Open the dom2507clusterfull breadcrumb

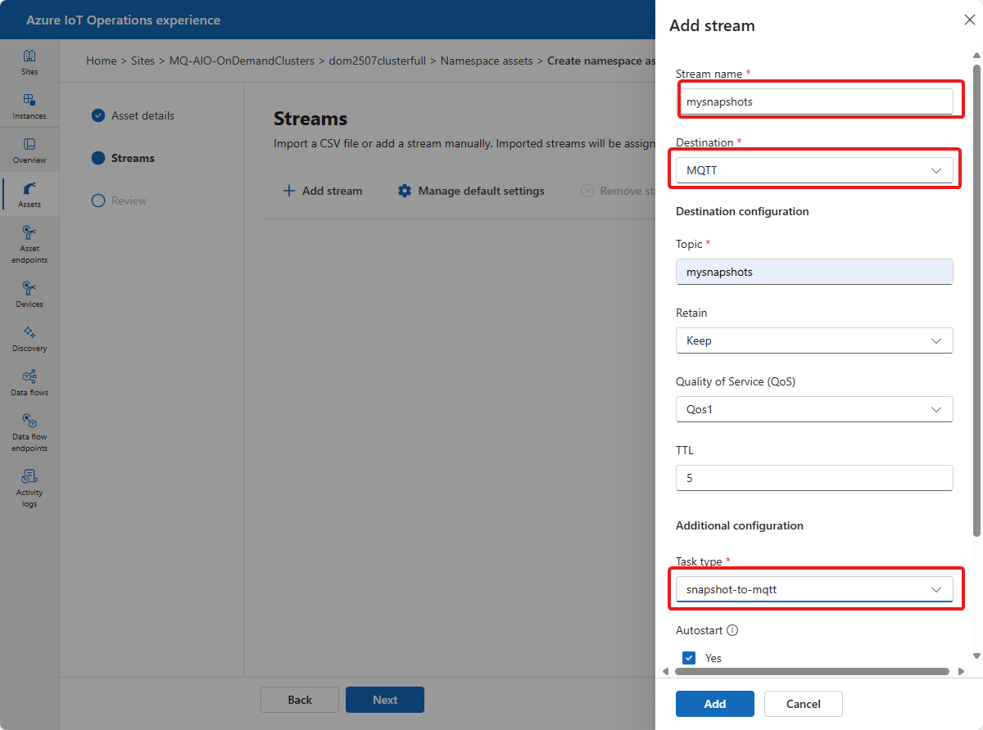click(x=378, y=61)
